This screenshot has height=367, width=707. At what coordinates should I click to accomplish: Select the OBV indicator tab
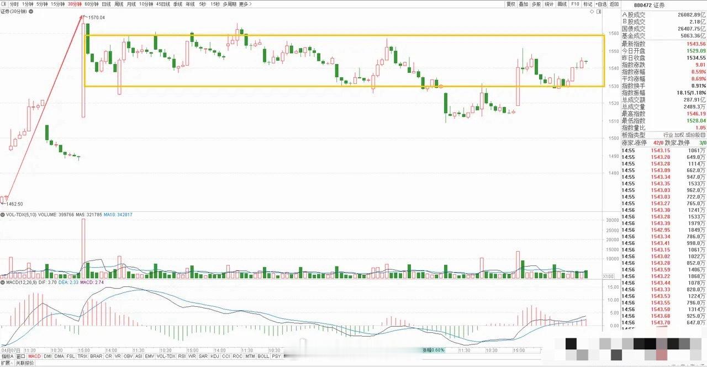pos(128,357)
